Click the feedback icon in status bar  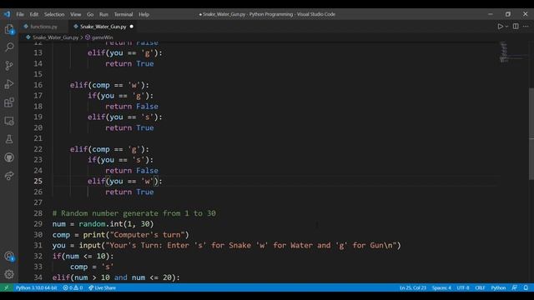pos(515,287)
